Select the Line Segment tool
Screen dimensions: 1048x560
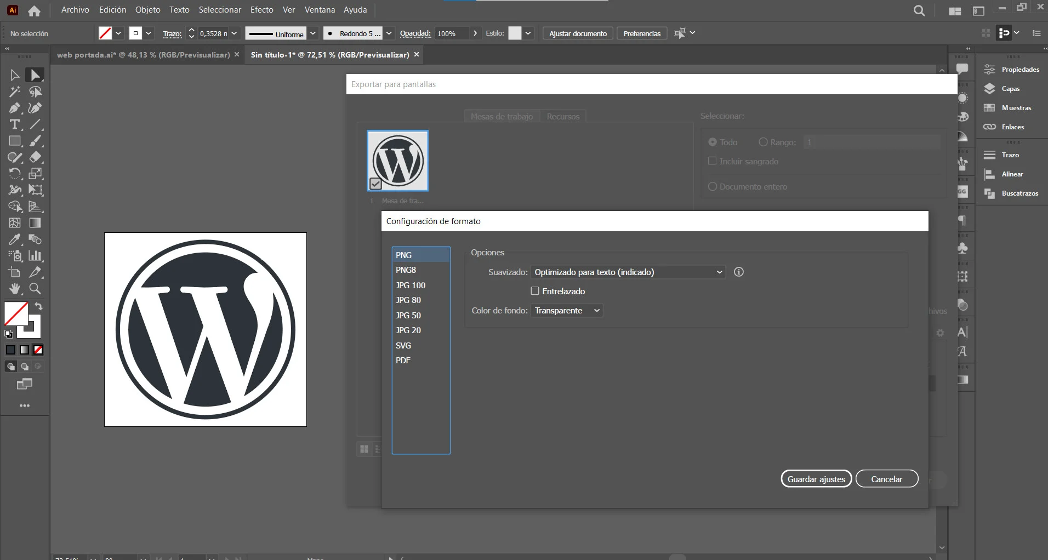pos(36,124)
